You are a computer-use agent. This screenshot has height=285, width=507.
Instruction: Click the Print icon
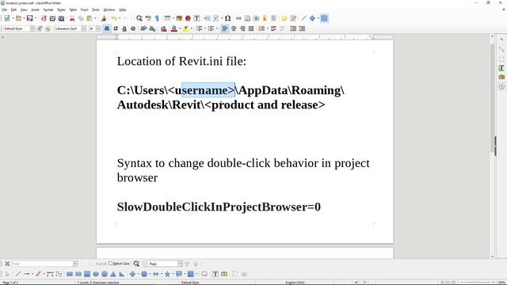[52, 18]
